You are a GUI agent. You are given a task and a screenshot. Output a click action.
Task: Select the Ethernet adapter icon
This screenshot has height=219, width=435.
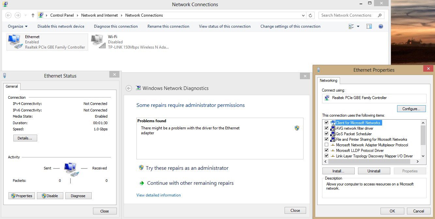click(14, 42)
